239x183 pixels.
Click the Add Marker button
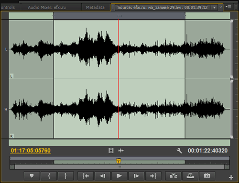(x=32, y=176)
